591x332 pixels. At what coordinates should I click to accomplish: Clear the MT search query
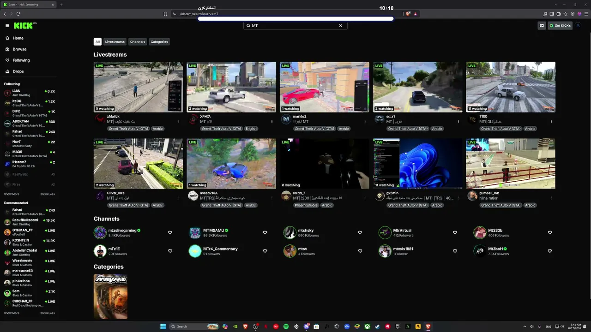pos(341,26)
